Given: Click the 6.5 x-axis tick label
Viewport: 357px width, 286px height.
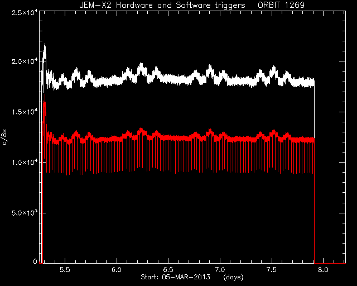Looking at the screenshot, I should point(168,270).
